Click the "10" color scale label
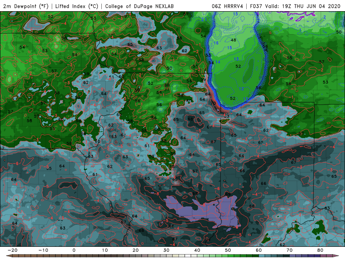 [105, 250]
